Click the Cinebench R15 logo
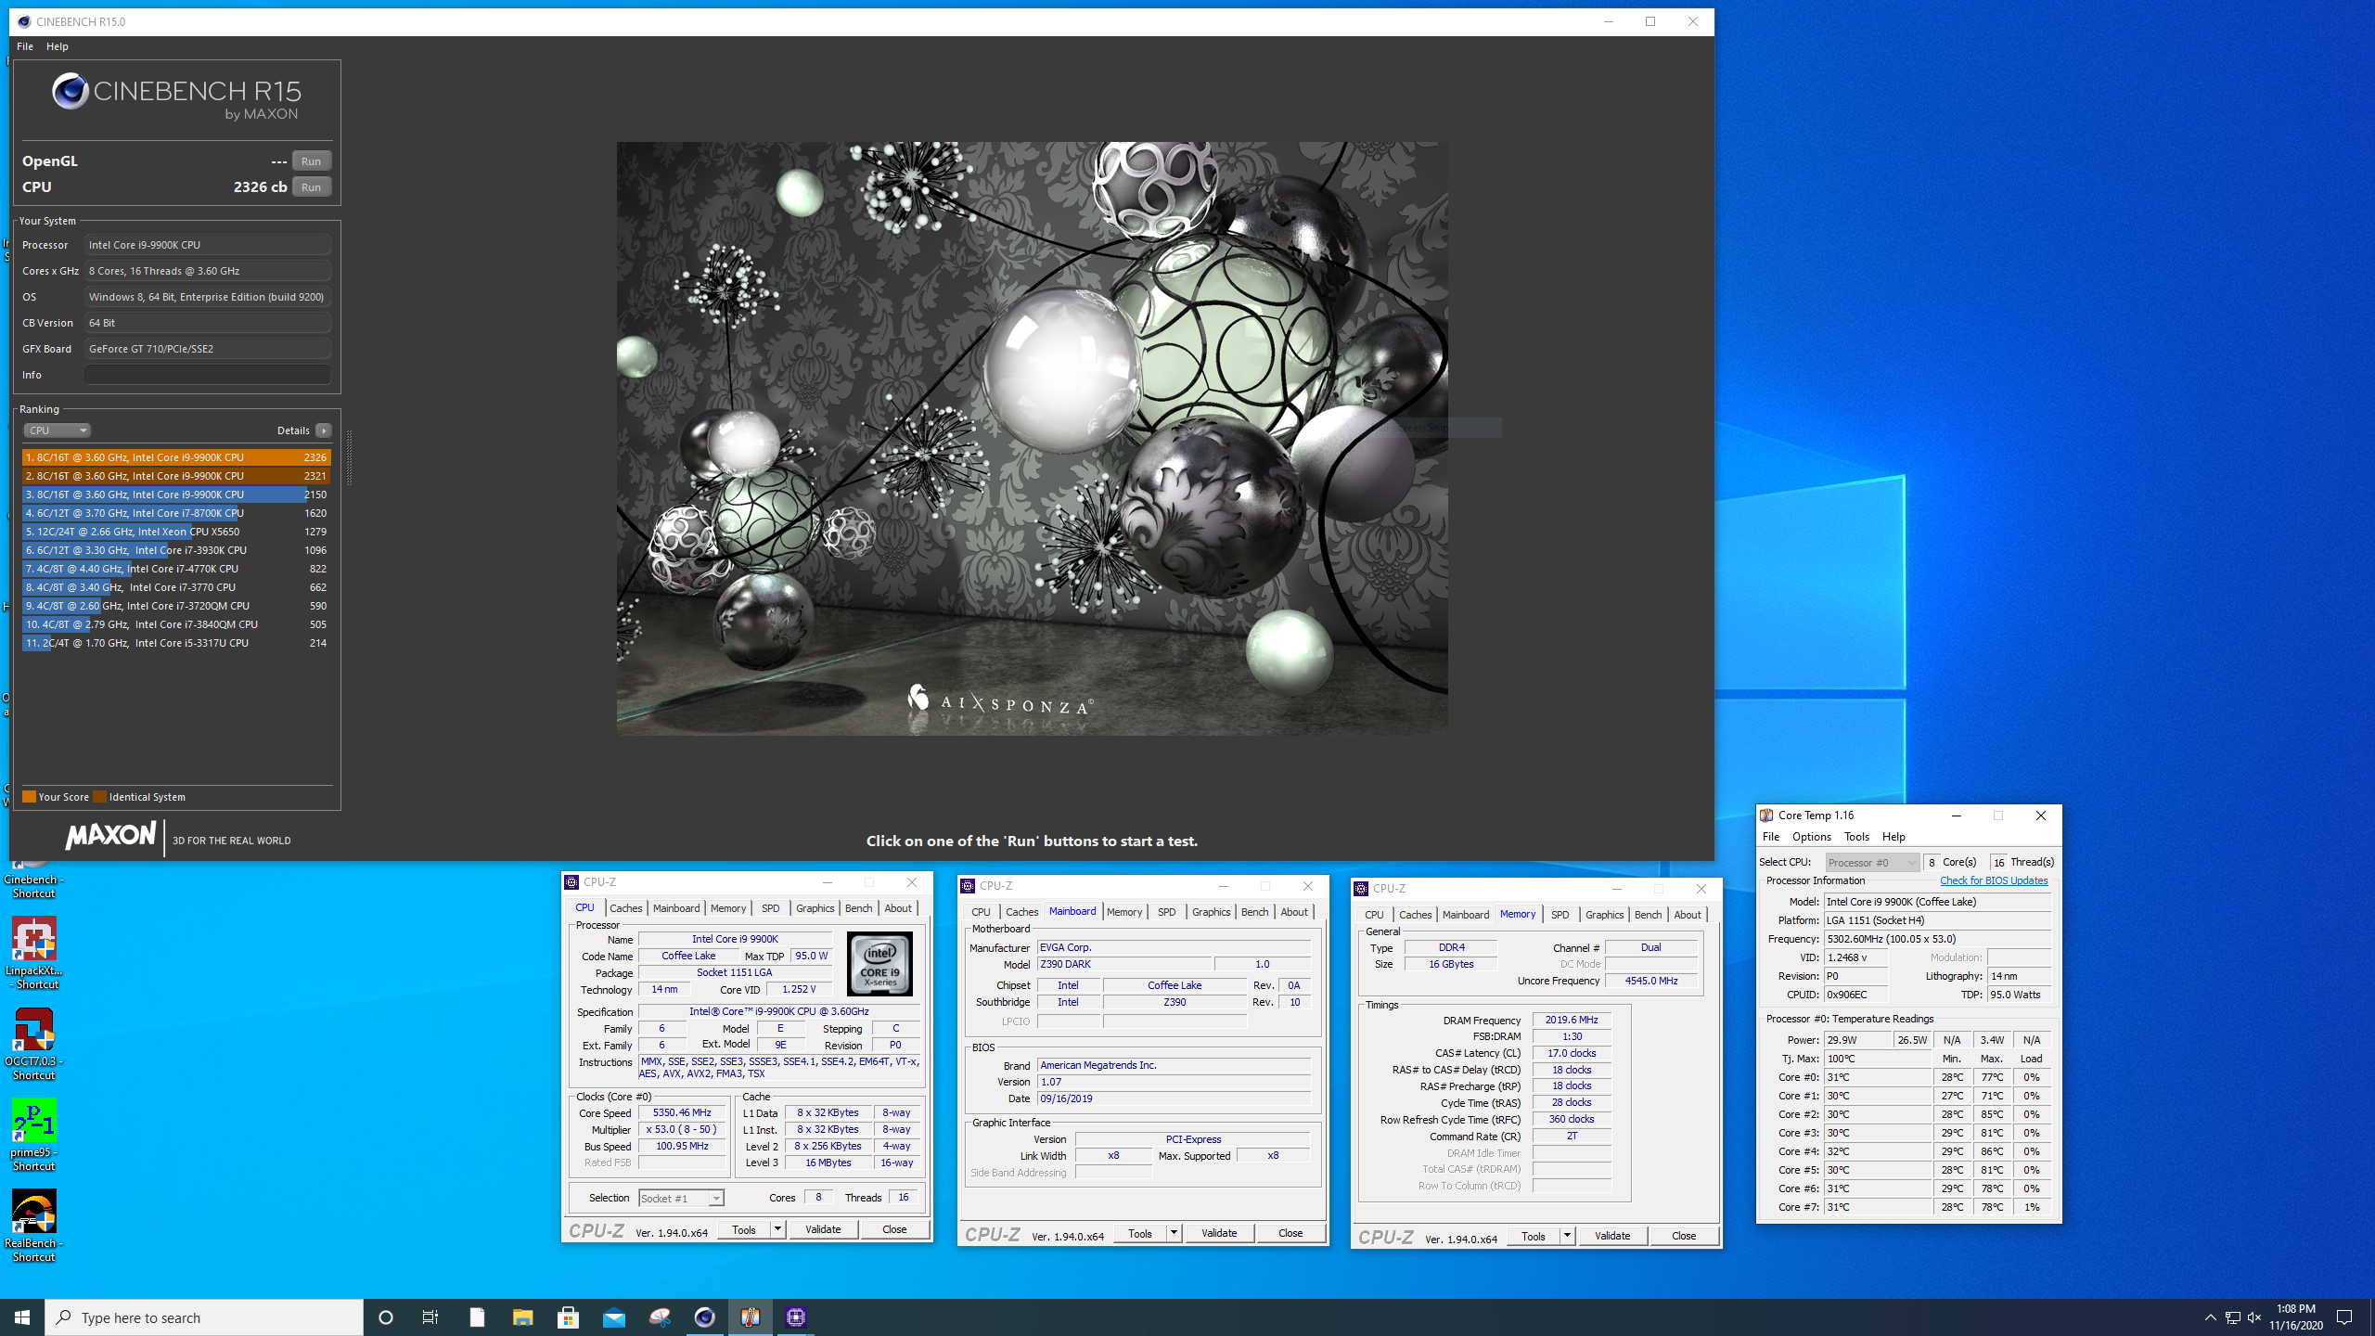This screenshot has height=1336, width=2375. [176, 96]
